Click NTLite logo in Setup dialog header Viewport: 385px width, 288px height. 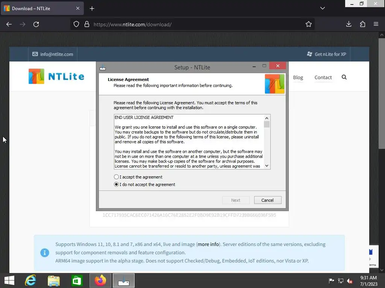pyautogui.click(x=274, y=84)
